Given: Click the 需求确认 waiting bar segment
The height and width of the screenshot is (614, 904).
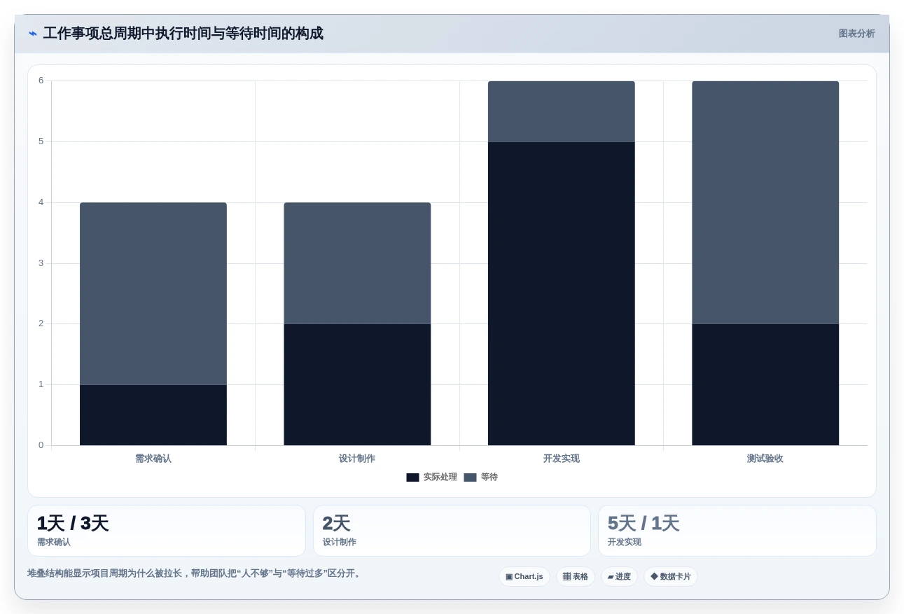Looking at the screenshot, I should [153, 293].
